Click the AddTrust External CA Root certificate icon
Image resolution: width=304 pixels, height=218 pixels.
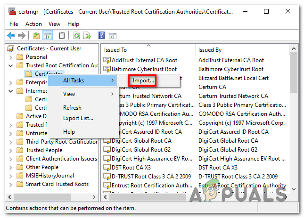pos(107,60)
